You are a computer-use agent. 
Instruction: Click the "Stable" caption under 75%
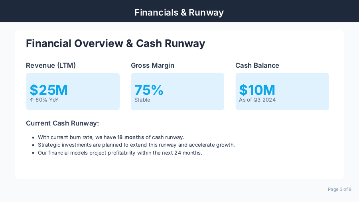point(142,100)
